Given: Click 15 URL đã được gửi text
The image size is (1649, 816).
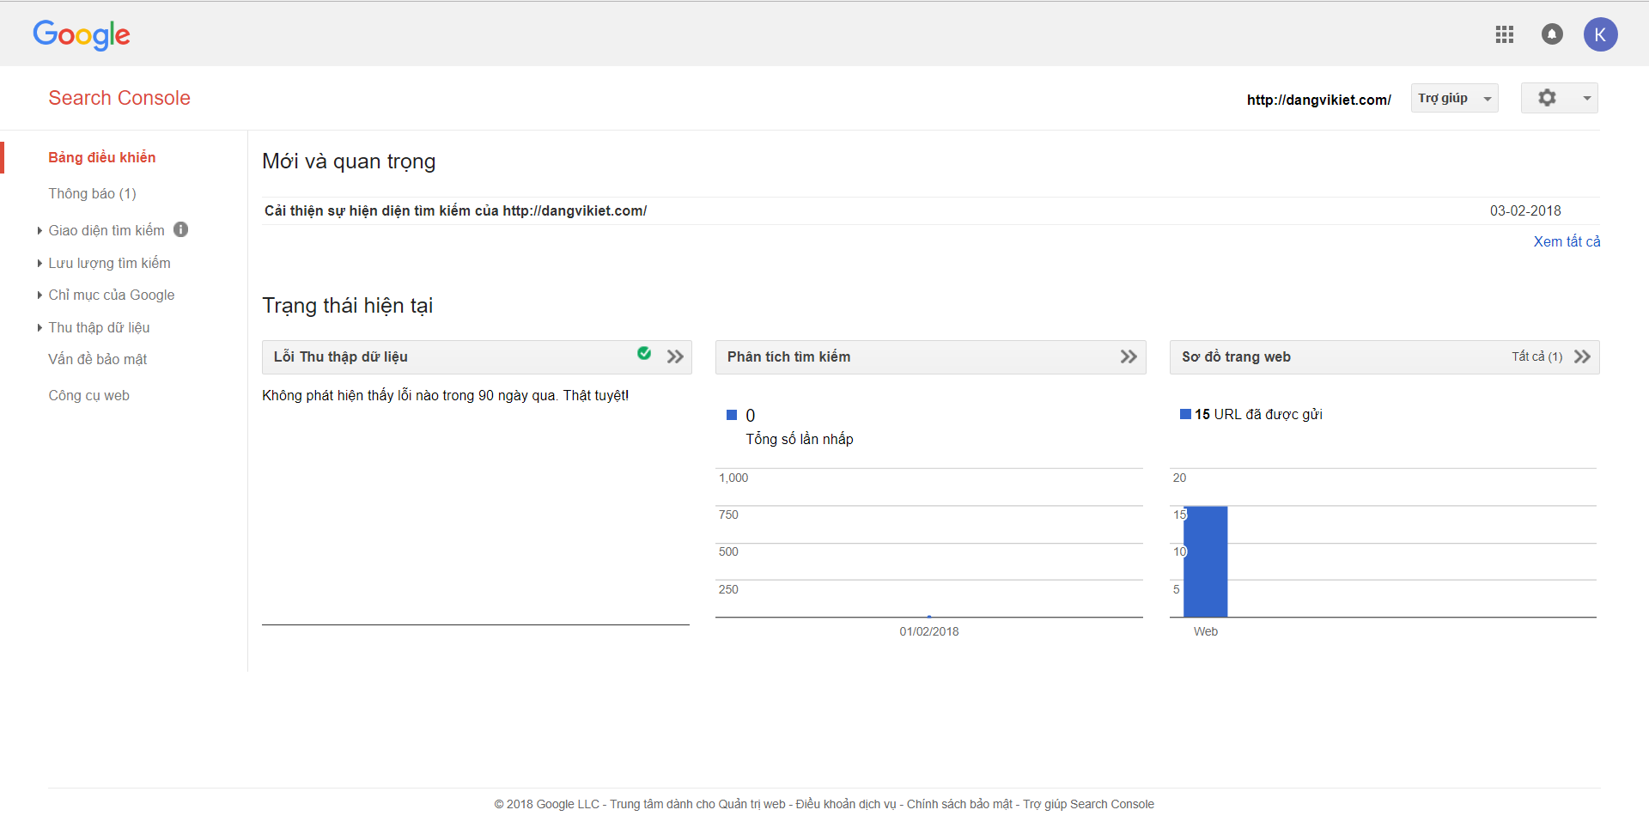Looking at the screenshot, I should pos(1258,414).
